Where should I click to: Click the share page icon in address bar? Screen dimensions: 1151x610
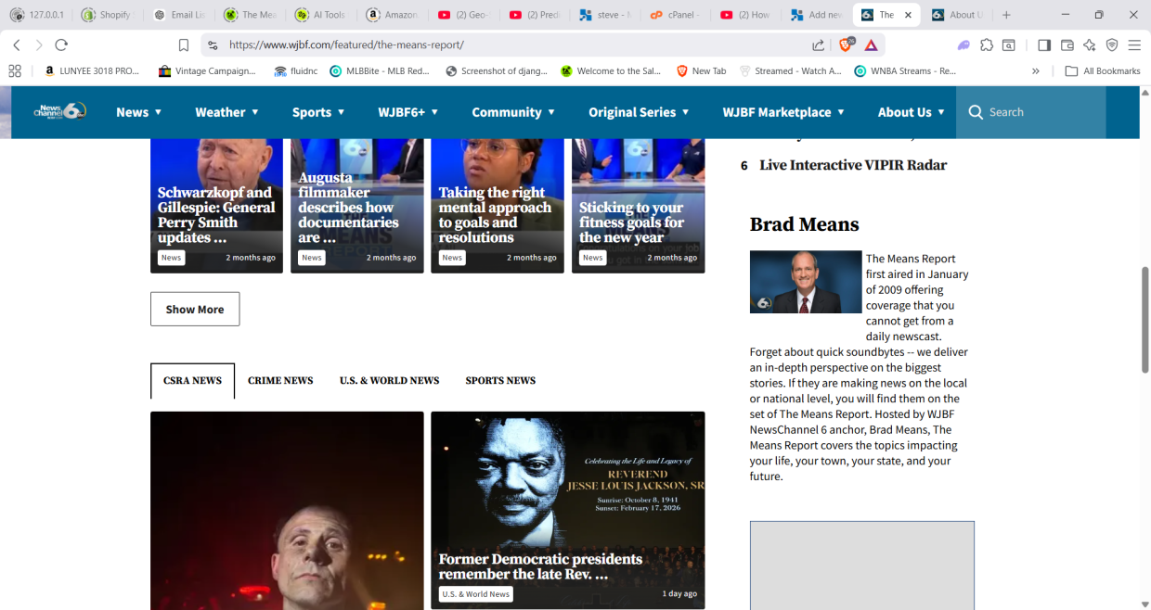818,44
